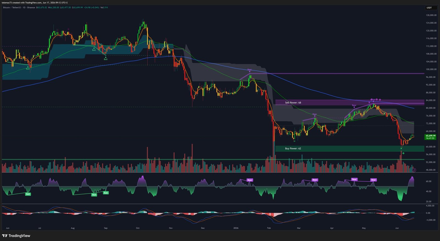Click the green diamond marker below the Buy Power zone

(x=403, y=153)
